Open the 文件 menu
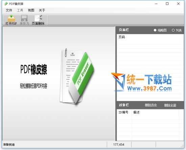Image resolution: width=186 pixels, height=150 pixels. click(x=9, y=10)
